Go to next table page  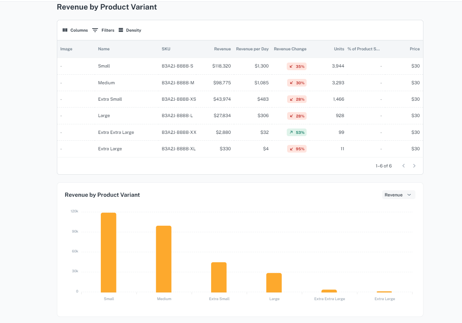tap(414, 166)
